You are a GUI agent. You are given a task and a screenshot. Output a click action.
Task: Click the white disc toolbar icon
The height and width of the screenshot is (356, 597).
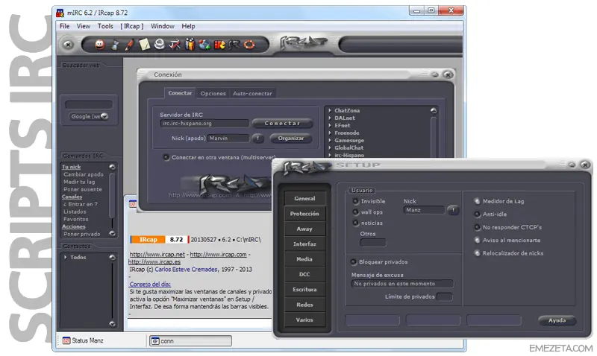coord(159,45)
